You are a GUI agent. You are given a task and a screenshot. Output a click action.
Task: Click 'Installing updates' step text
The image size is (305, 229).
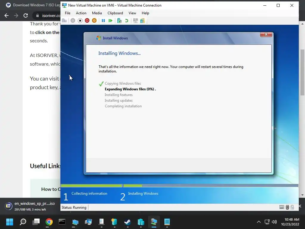[119, 100]
